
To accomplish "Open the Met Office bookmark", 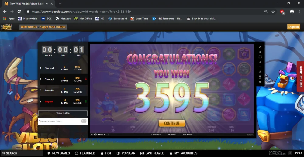I will click(x=83, y=19).
